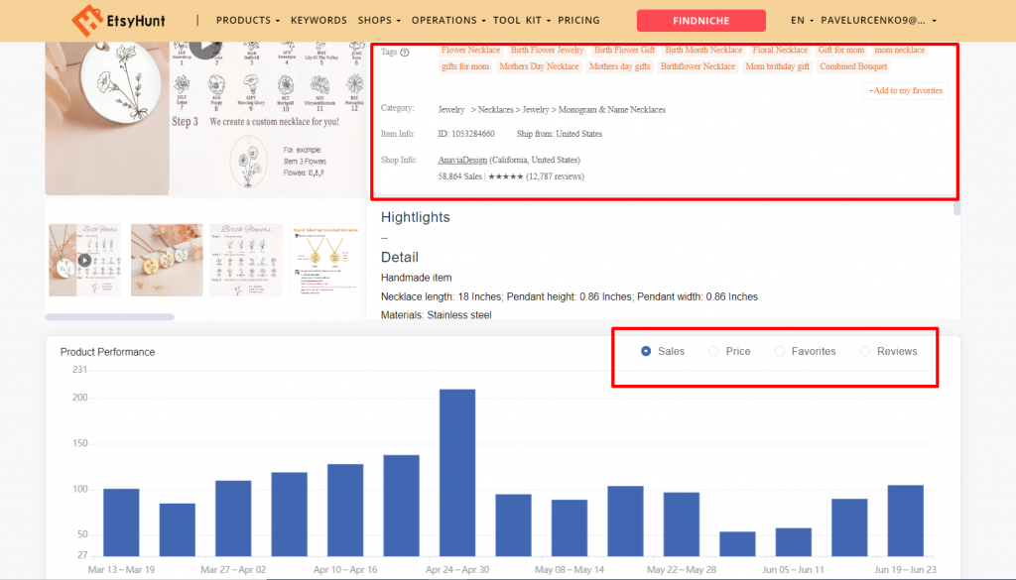
Task: Open the Pricing page
Action: 578,20
